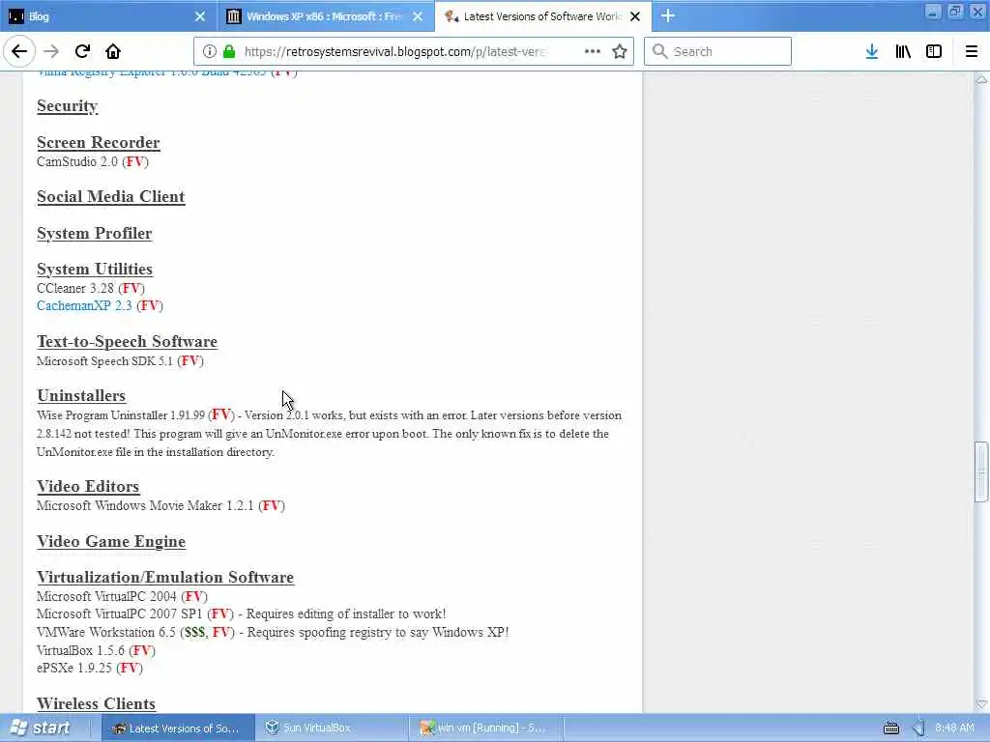Click the scrollbar up arrow
Screen dimensions: 990x742
[981, 79]
